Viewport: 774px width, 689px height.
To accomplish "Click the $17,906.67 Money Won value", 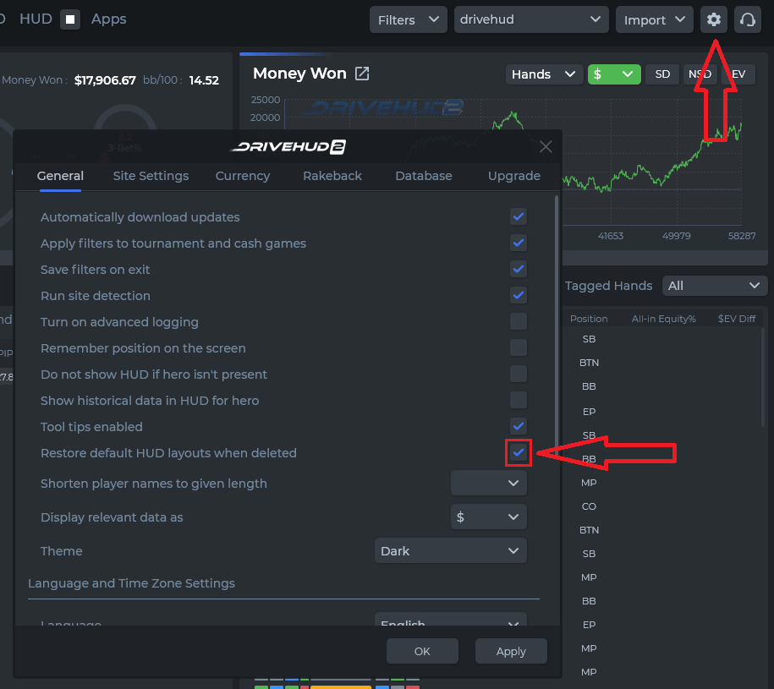I will (x=105, y=80).
